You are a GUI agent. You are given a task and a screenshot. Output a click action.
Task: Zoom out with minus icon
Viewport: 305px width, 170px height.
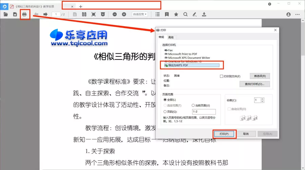click(115, 14)
